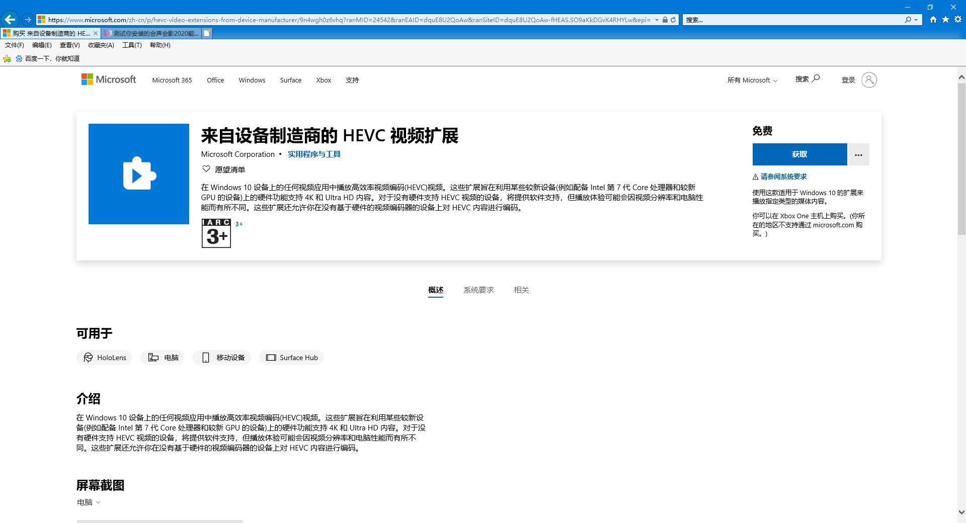Click the 搜索 site search button
The width and height of the screenshot is (966, 523).
coord(808,79)
